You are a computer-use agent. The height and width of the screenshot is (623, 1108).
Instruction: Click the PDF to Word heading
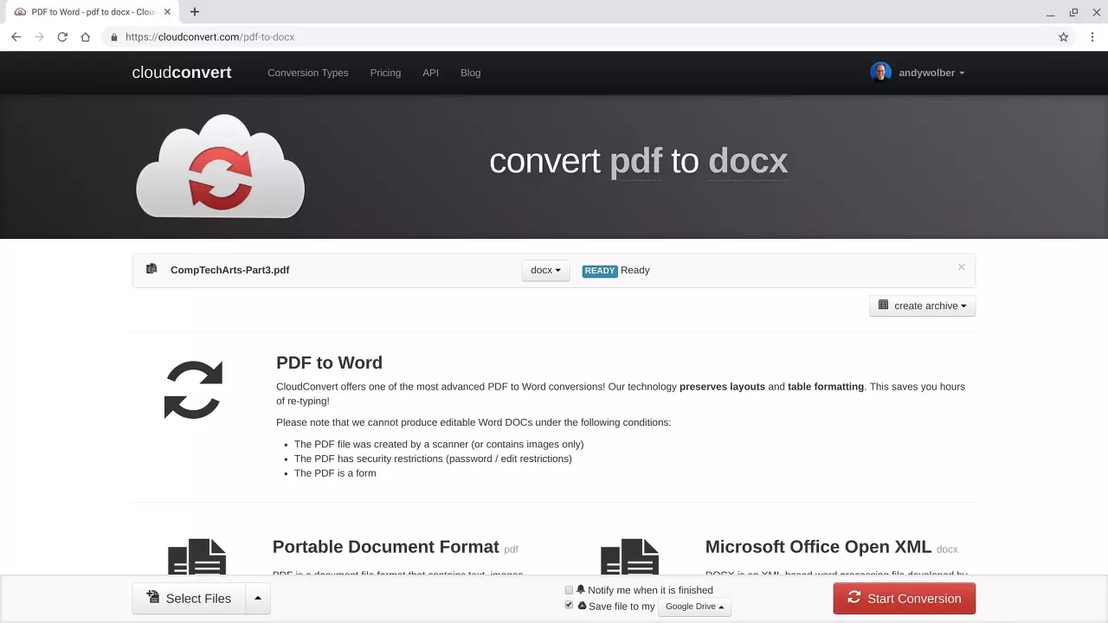click(329, 363)
